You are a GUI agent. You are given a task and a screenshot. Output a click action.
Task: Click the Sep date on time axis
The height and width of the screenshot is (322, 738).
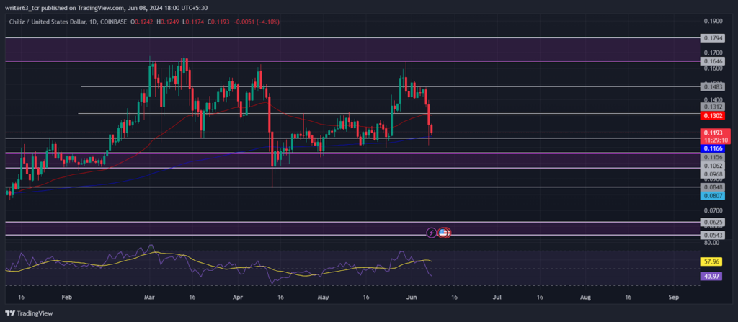(673, 298)
